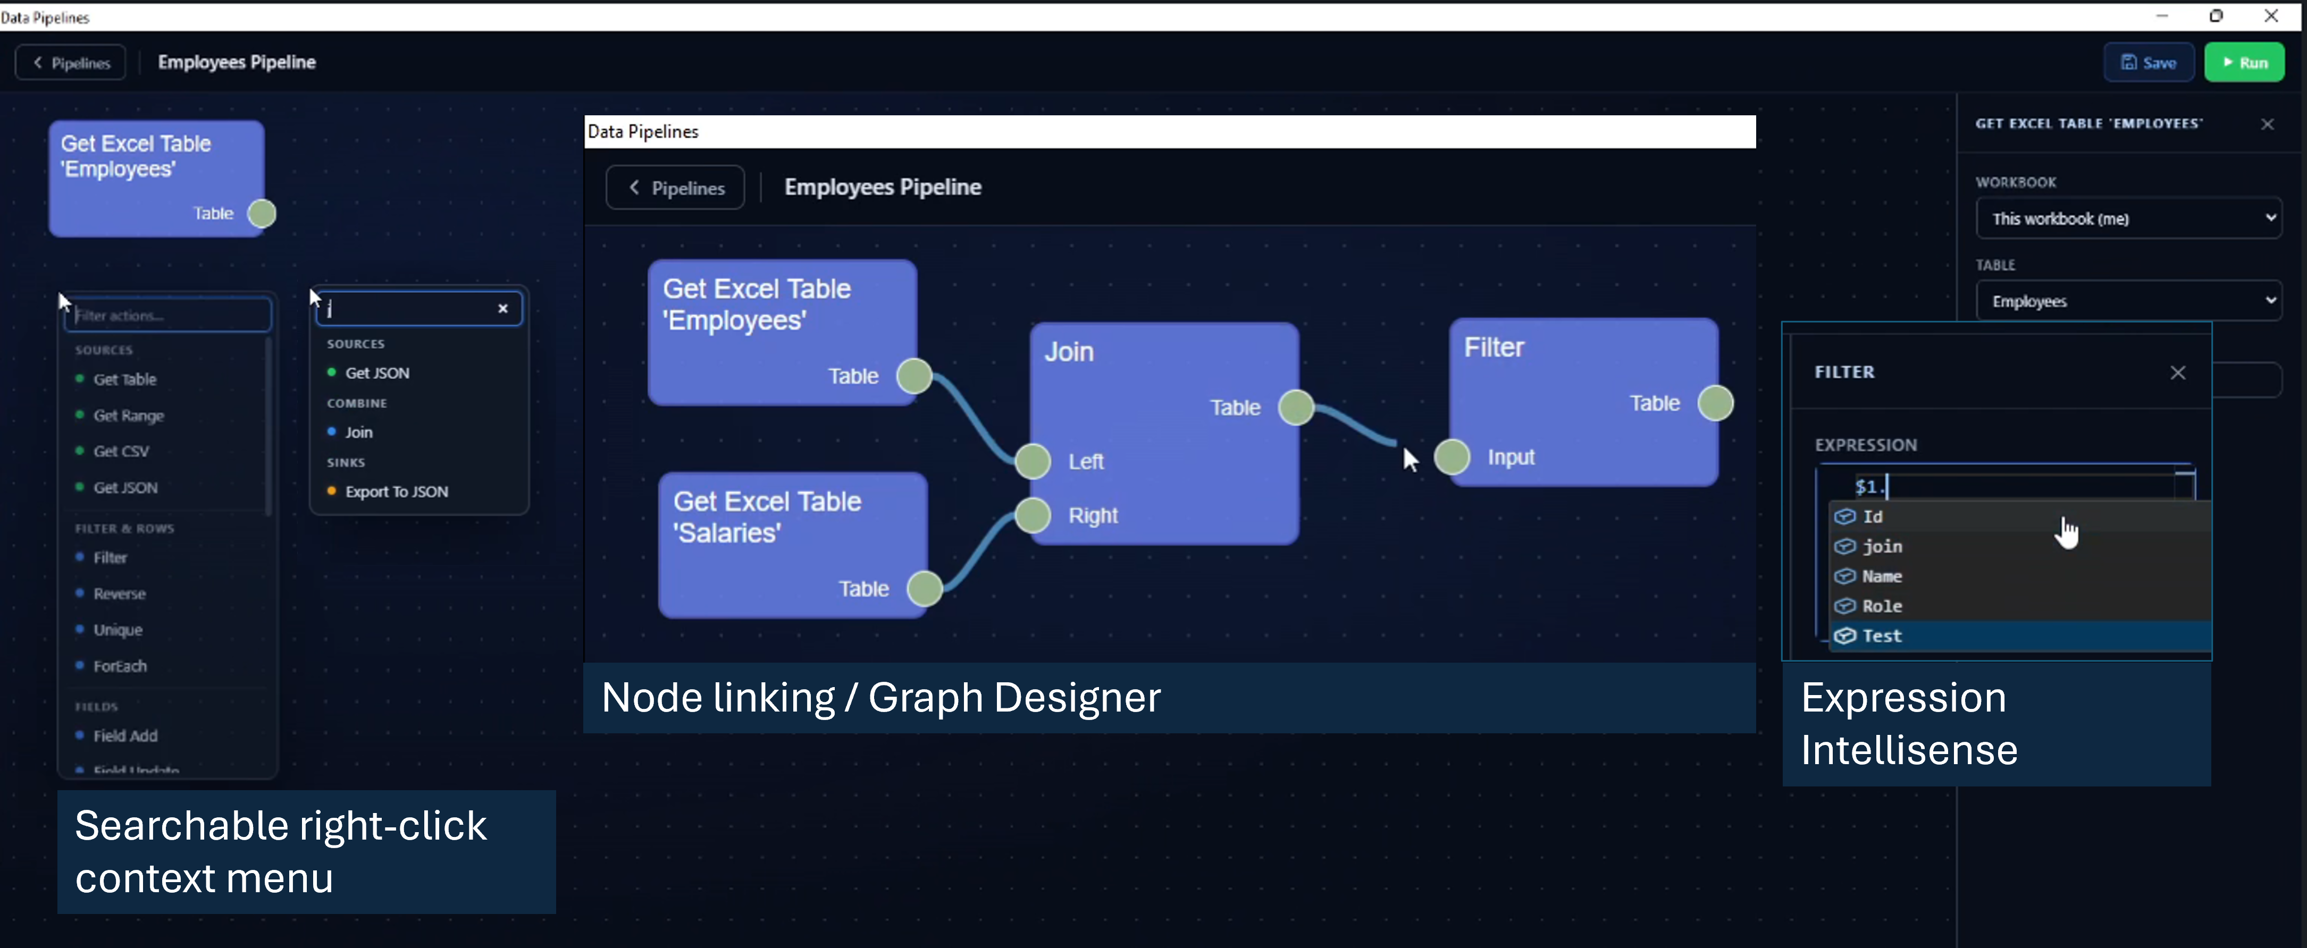Select Filter action under Filter & Rows
This screenshot has width=2307, height=948.
point(110,558)
